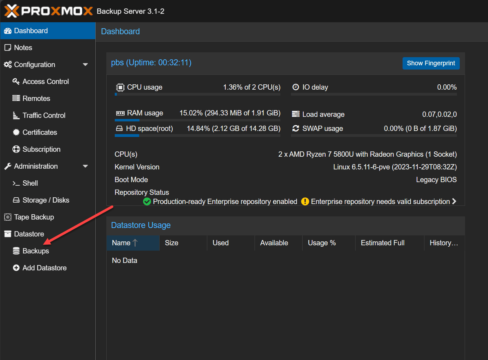The width and height of the screenshot is (488, 360).
Task: Click the Configuration gears icon
Action: tap(8, 65)
